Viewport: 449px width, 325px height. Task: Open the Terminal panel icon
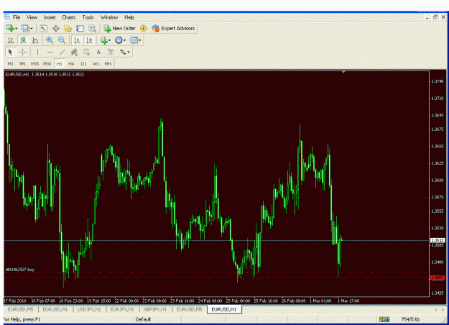tap(80, 28)
